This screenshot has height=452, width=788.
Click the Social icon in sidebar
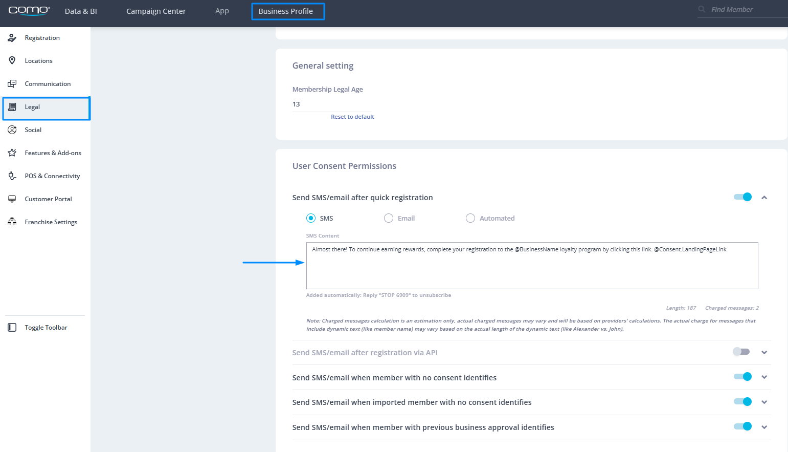(12, 130)
